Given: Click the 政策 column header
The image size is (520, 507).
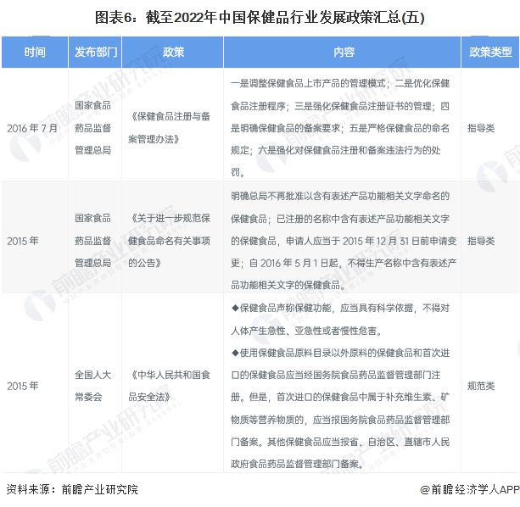Looking at the screenshot, I should [174, 53].
